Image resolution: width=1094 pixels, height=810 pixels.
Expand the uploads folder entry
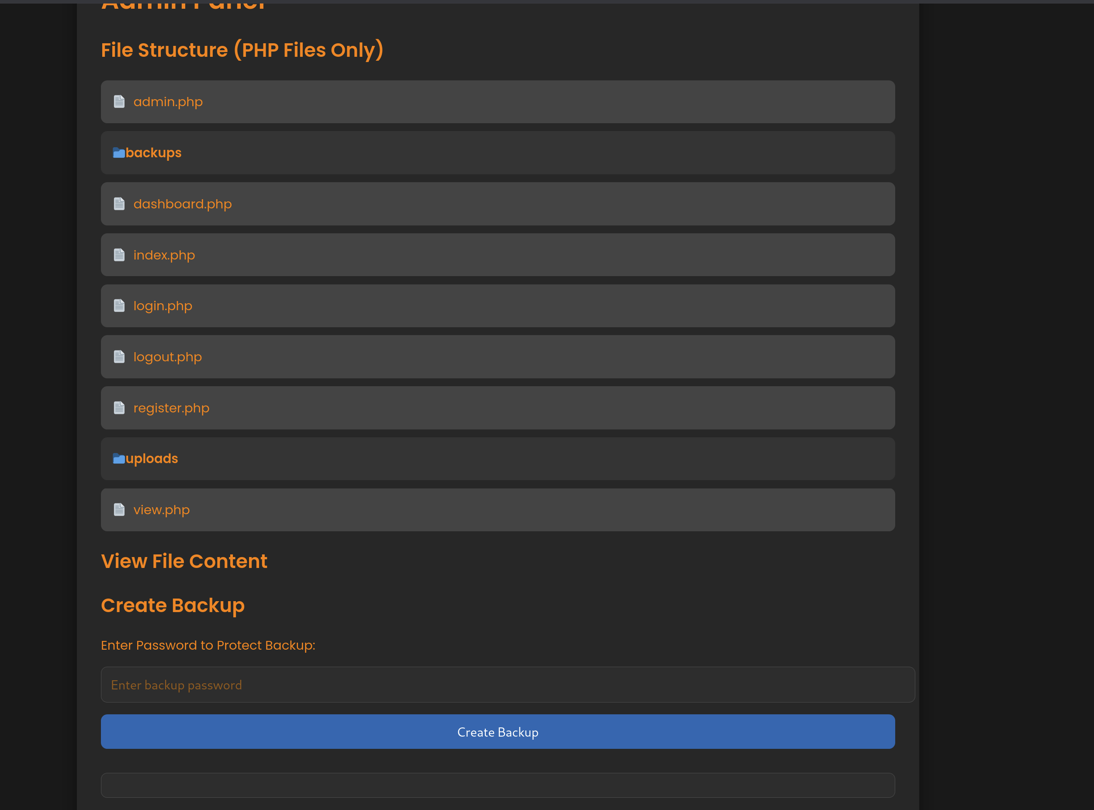point(152,459)
